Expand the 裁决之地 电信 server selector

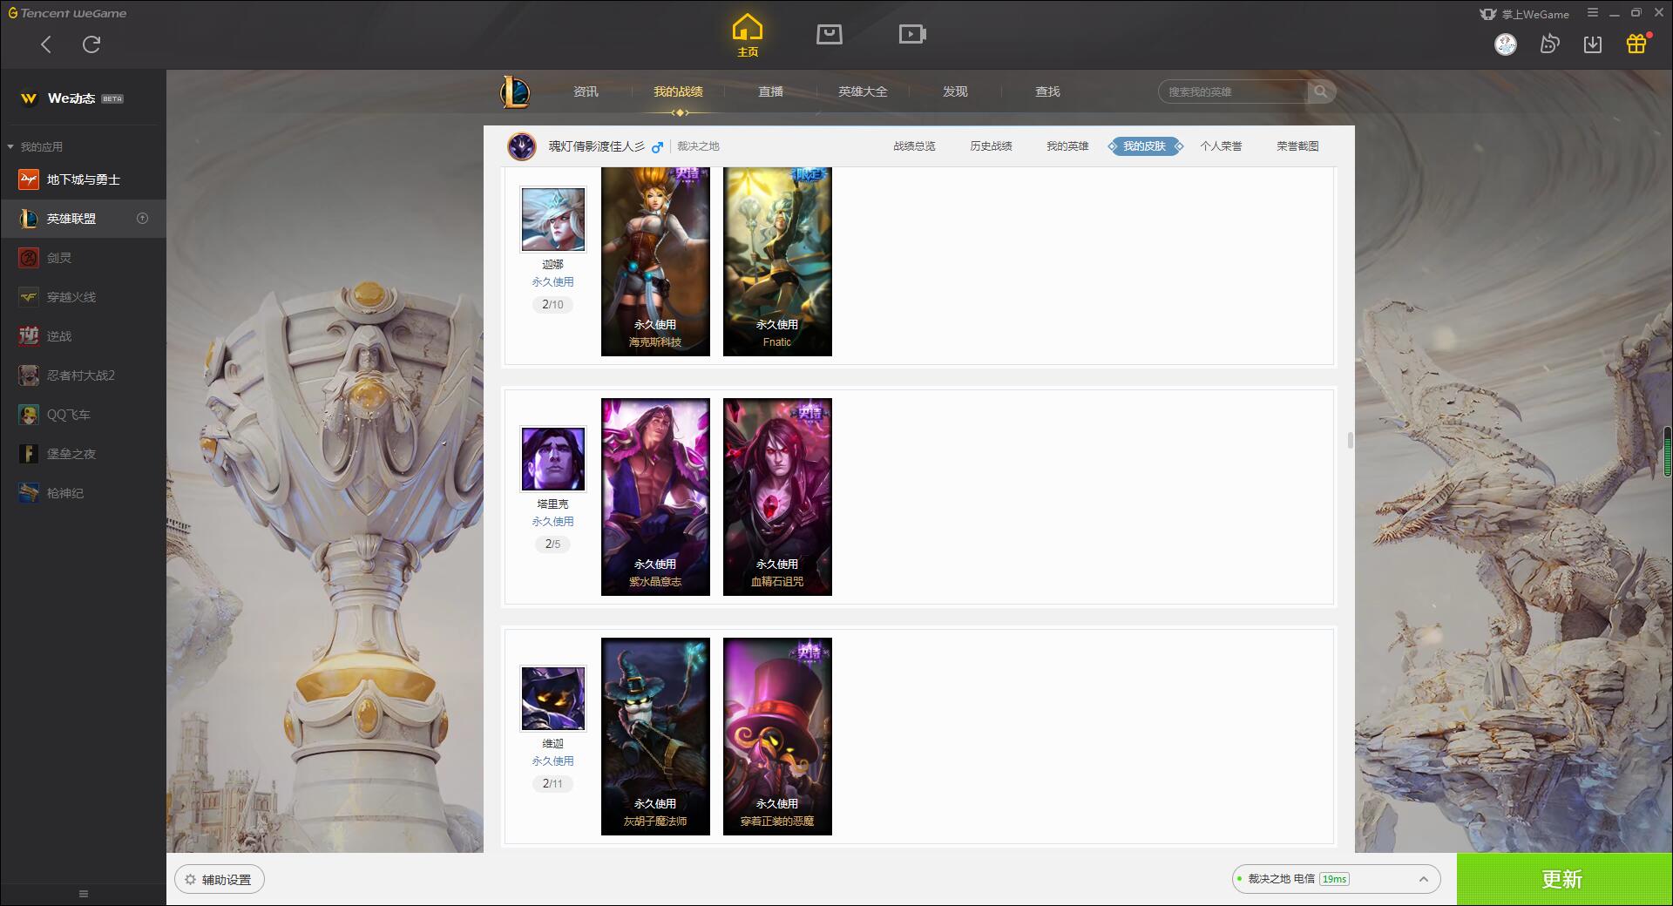(x=1336, y=879)
